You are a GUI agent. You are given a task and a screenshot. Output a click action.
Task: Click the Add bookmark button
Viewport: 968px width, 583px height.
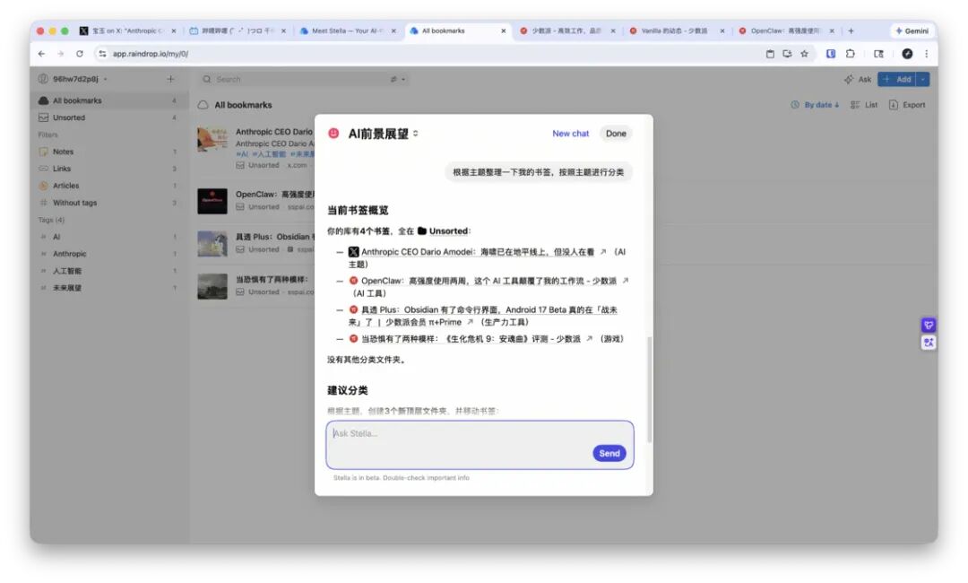pyautogui.click(x=897, y=79)
